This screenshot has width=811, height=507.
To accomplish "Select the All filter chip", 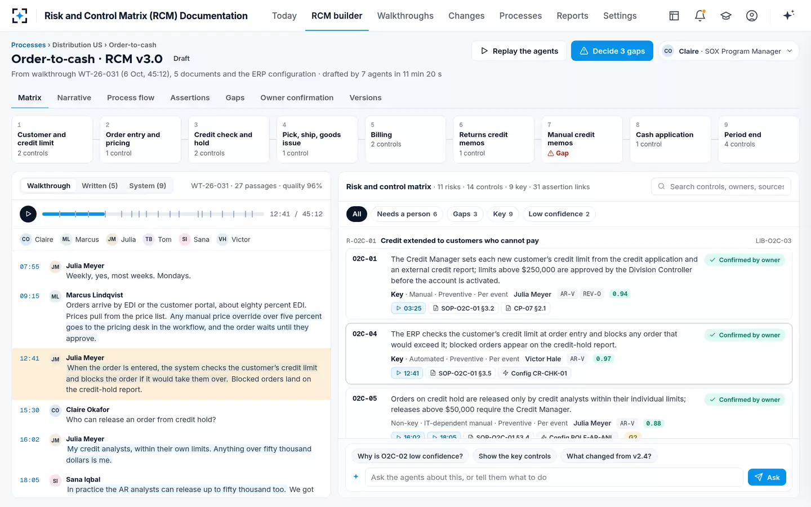I will [357, 214].
